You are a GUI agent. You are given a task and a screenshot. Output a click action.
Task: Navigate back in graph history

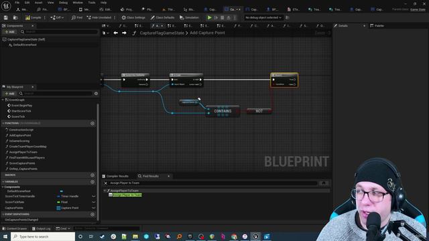[x=116, y=33]
